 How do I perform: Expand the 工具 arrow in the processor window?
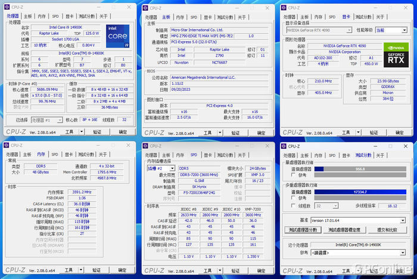[x=82, y=131]
